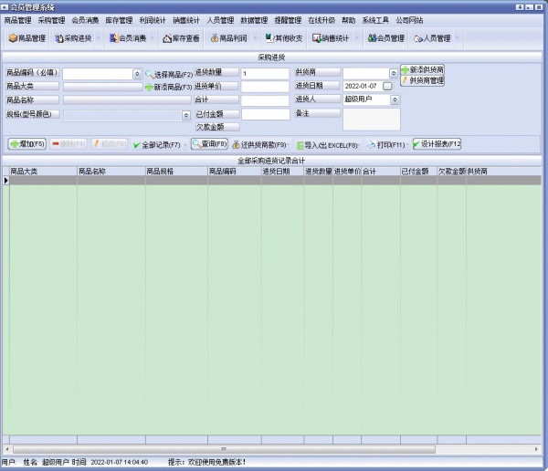Click scrollbar left arrow
The image size is (548, 471).
[x=7, y=449]
